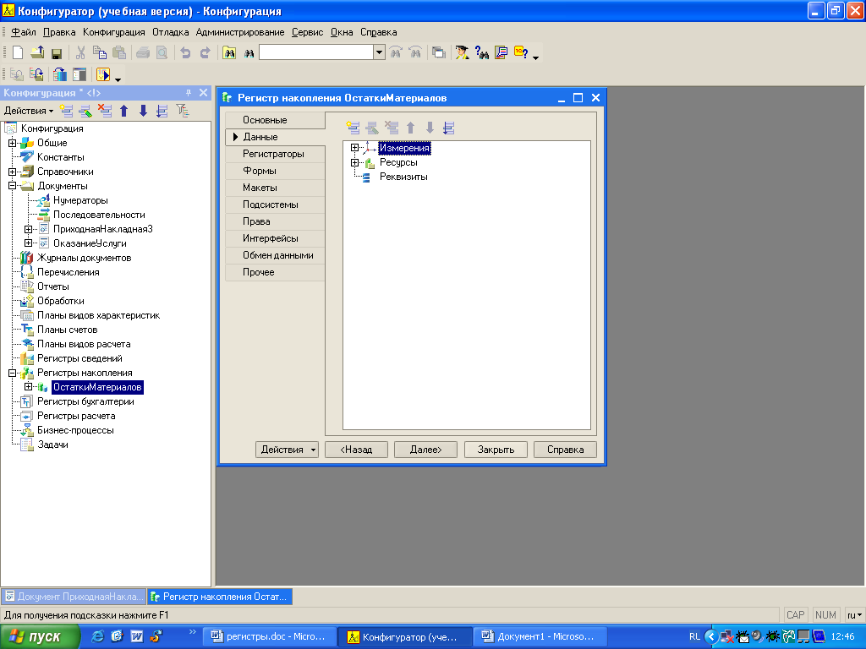Click the Далее> button
The image size is (866, 649).
(426, 450)
